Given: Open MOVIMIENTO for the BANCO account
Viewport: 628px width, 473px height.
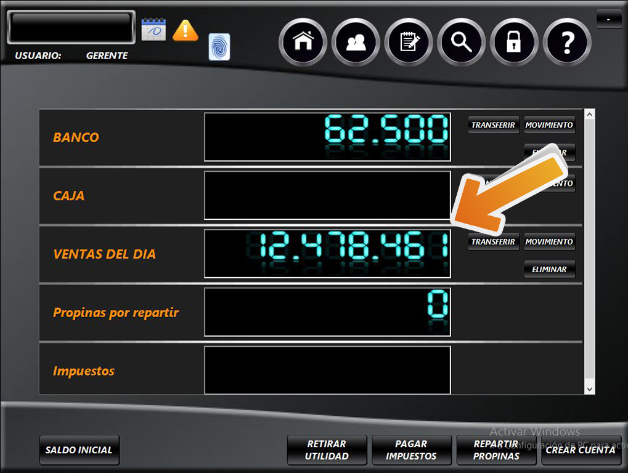Looking at the screenshot, I should coord(549,125).
